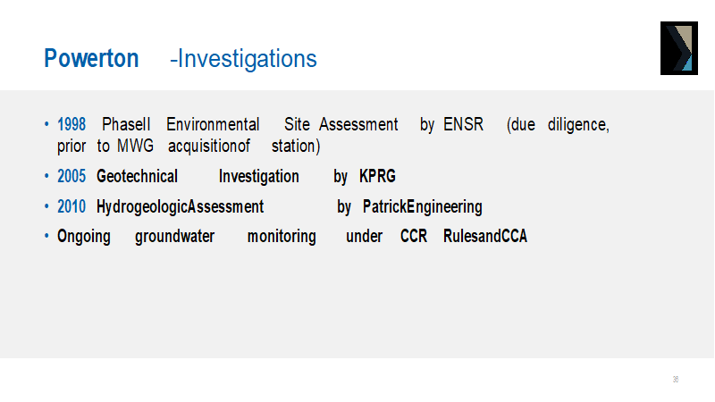This screenshot has height=402, width=715.
Task: Click "MWG" in the first bullet's second line
Action: click(136, 146)
